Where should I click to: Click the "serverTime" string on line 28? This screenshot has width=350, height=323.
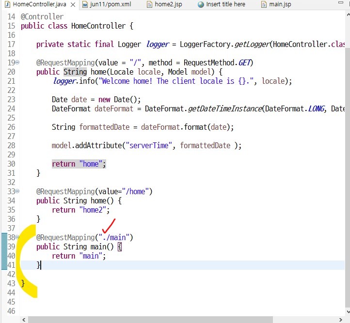point(149,146)
